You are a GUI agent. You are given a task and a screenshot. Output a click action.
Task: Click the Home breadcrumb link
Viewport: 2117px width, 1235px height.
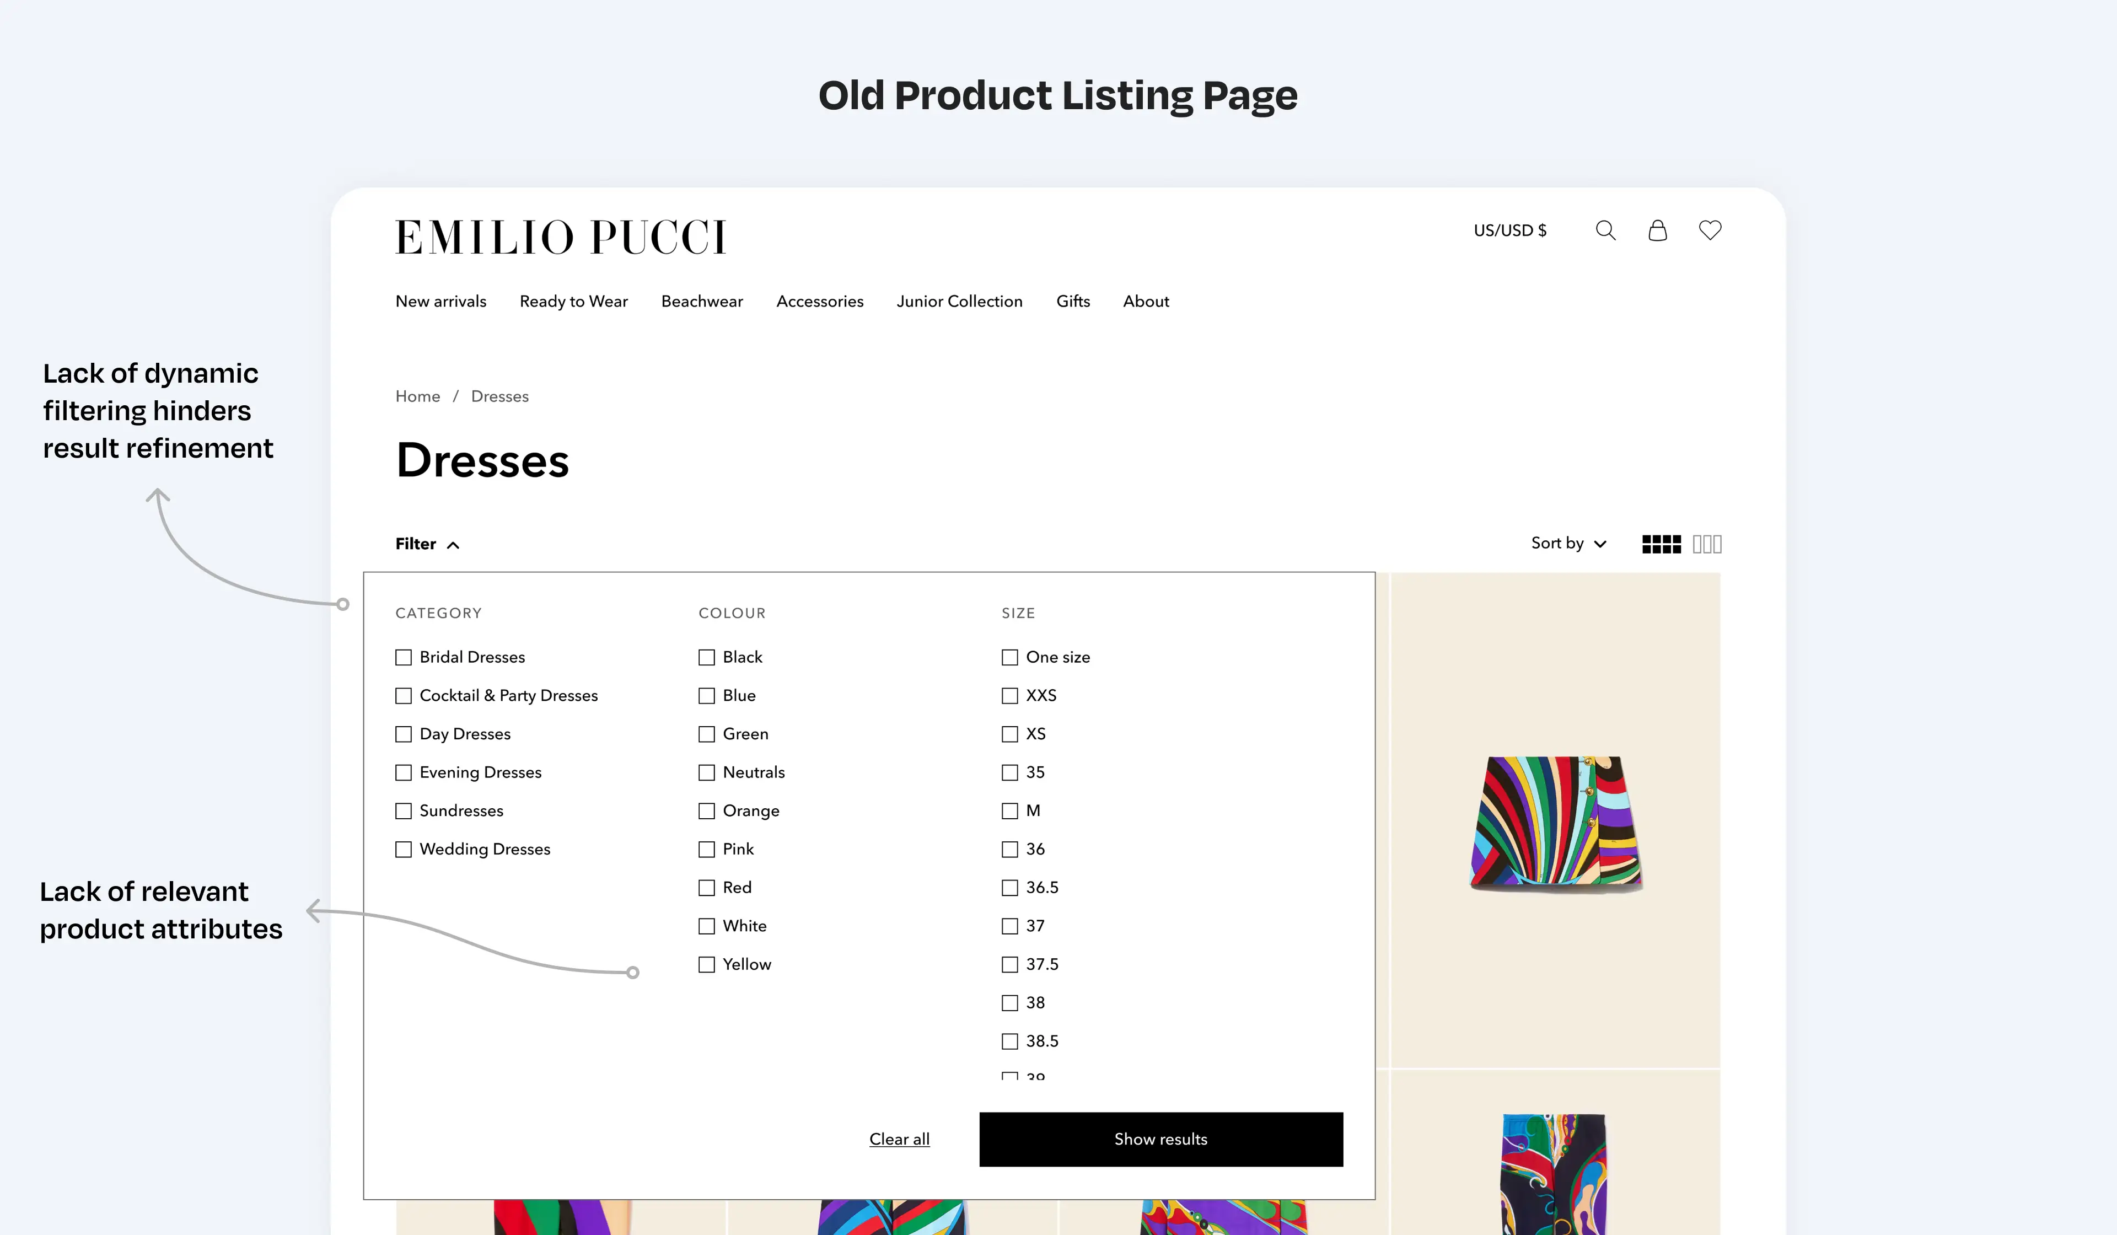(x=417, y=396)
